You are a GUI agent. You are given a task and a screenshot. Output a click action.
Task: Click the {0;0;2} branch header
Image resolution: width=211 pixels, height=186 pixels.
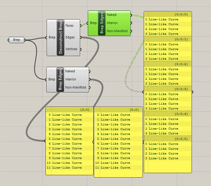tap(168, 64)
